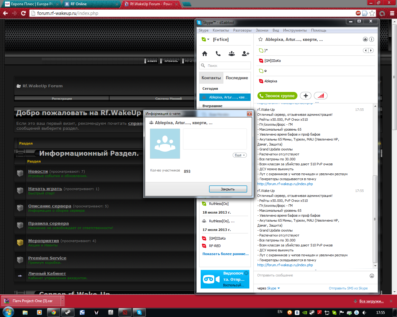Open the Adblock Plus extension icon
Viewport: 397px width, 317px height.
pyautogui.click(x=358, y=13)
